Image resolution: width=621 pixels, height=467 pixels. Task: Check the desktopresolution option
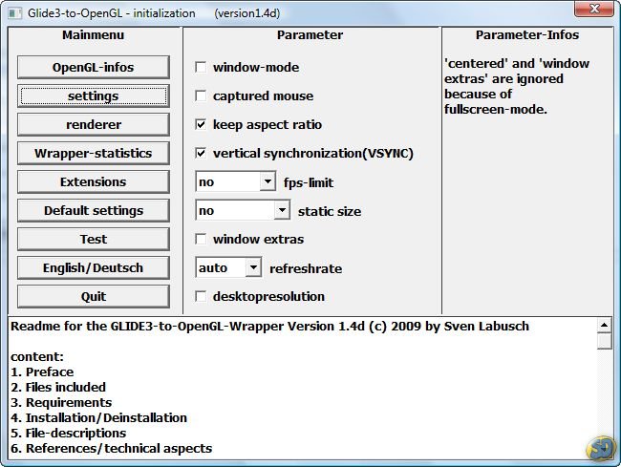(201, 296)
